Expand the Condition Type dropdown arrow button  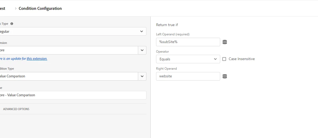point(142,76)
